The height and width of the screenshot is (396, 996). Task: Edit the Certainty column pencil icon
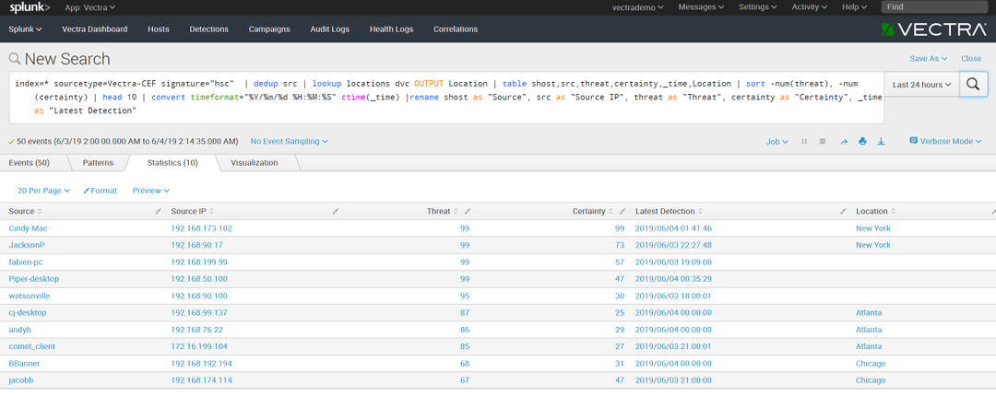pos(622,211)
